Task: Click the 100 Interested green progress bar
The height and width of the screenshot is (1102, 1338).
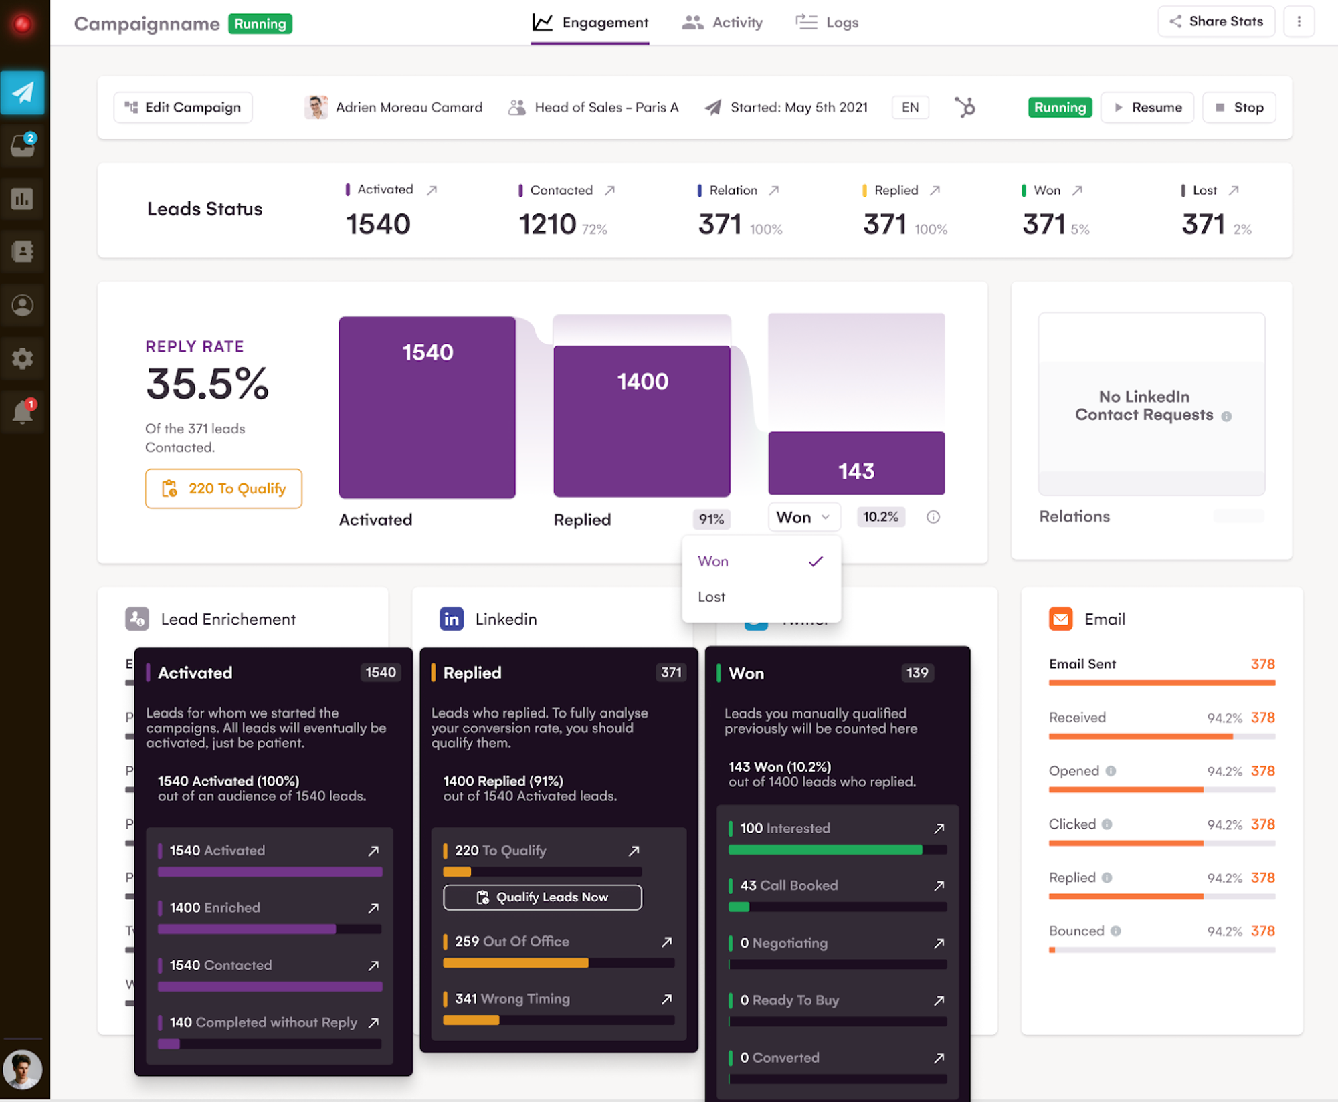Action: click(825, 849)
